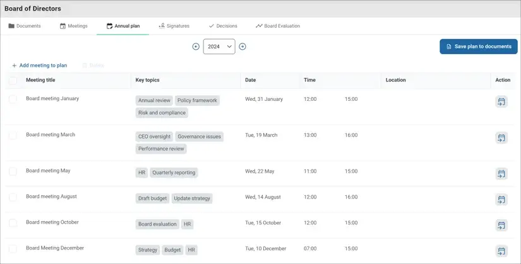
Task: Open the Decisions tab
Action: tap(223, 26)
